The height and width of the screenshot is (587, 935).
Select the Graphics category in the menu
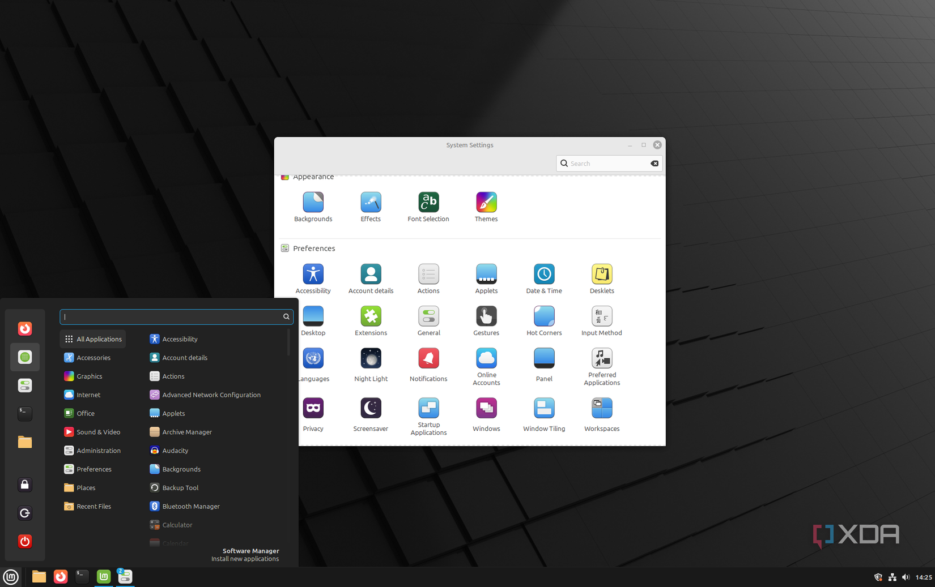(x=90, y=376)
